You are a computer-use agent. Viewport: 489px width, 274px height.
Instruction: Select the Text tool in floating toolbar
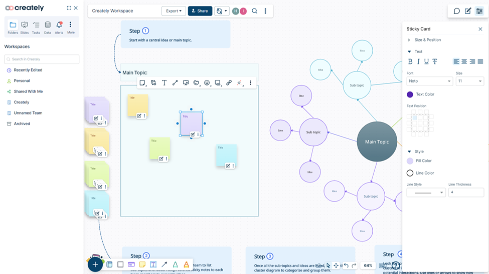164,83
